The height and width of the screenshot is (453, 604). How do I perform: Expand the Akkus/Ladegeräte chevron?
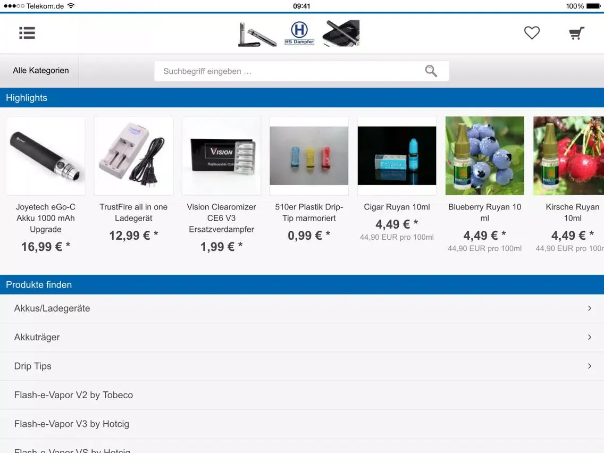click(589, 308)
